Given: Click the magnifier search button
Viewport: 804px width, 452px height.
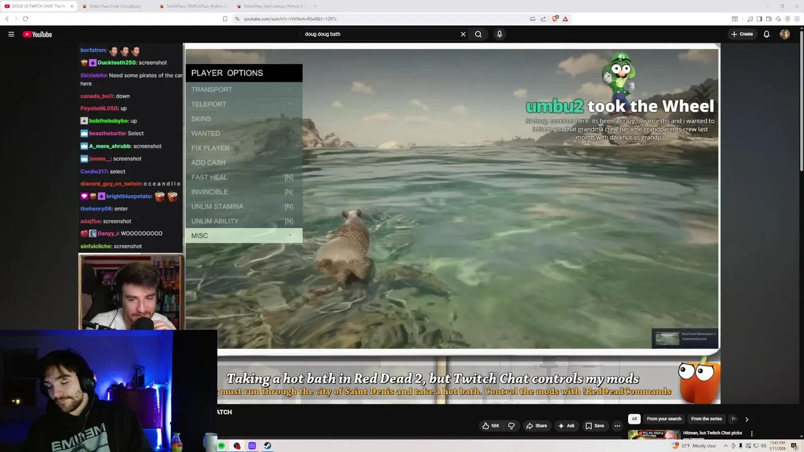Looking at the screenshot, I should tap(478, 35).
